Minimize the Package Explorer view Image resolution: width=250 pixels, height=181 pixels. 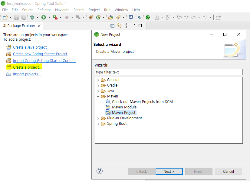[133, 25]
